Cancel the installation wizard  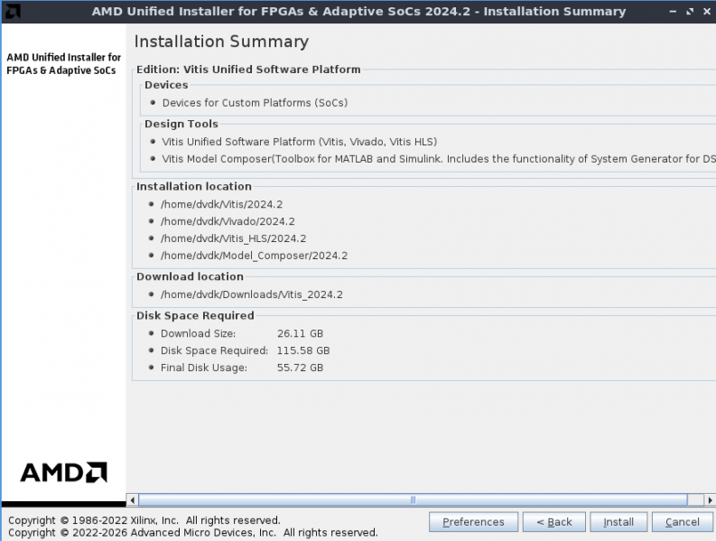(682, 522)
